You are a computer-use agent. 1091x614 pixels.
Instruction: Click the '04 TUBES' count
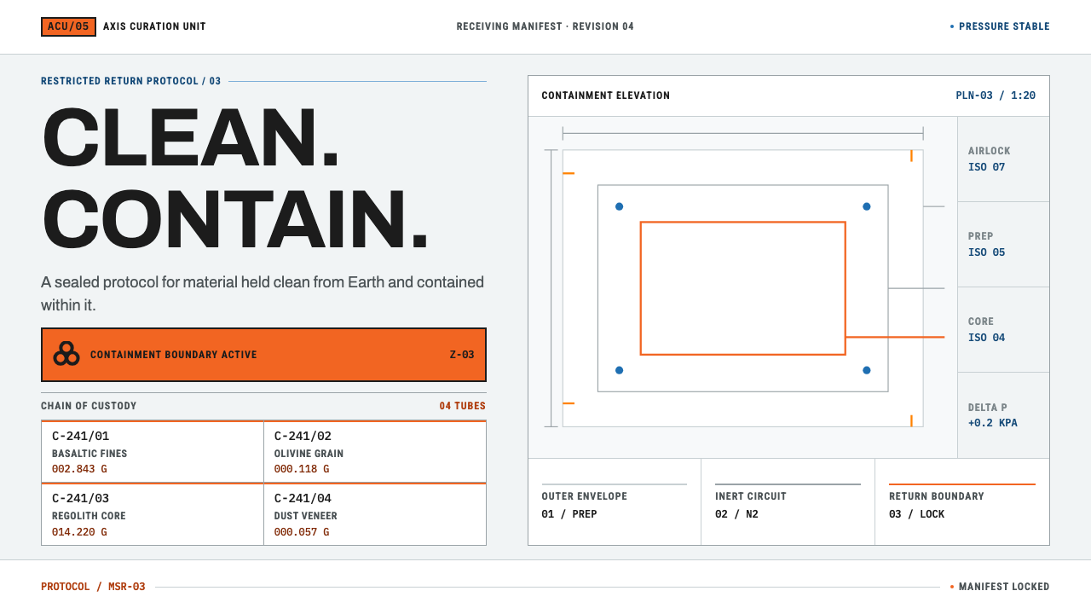(x=463, y=406)
